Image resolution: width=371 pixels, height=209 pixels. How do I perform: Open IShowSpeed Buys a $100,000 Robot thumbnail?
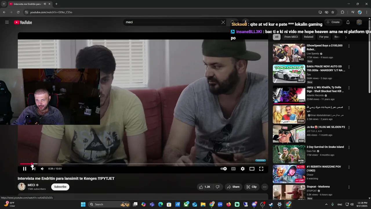(x=289, y=53)
